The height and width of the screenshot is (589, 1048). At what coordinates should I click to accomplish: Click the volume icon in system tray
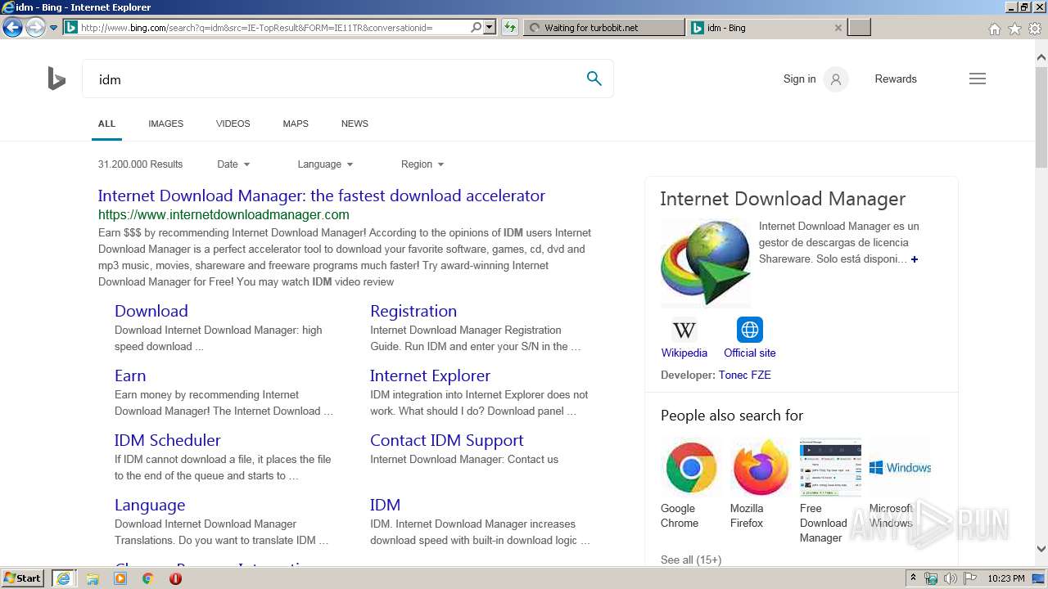(951, 578)
